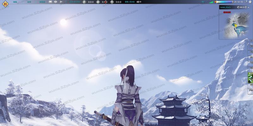Click the red location label on minimap
Viewport: 253px width, 126px height.
pos(227,12)
